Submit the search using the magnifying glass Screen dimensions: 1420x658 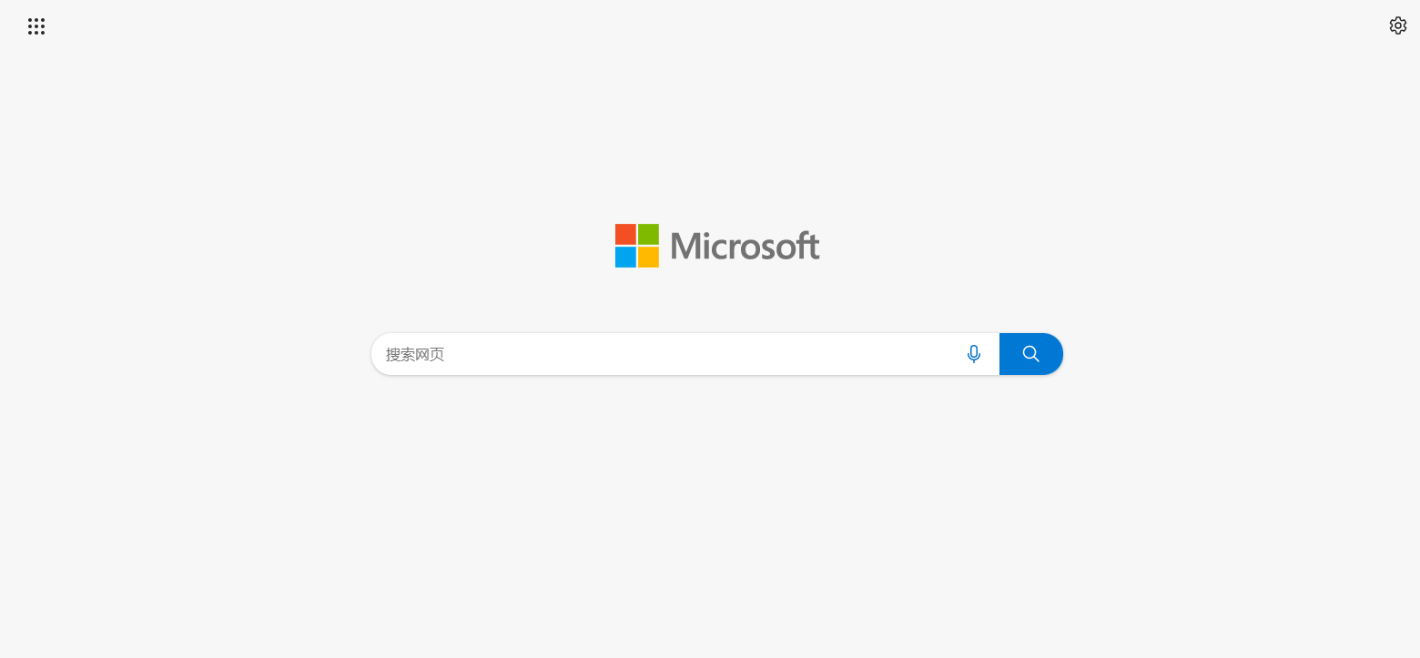click(1030, 354)
